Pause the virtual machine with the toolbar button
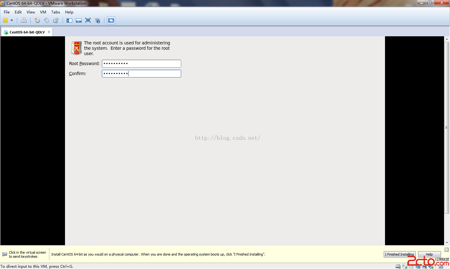 coord(5,20)
